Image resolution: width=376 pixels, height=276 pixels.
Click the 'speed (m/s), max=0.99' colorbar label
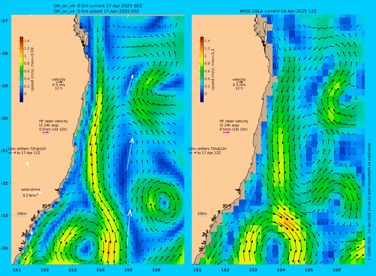click(x=32, y=70)
